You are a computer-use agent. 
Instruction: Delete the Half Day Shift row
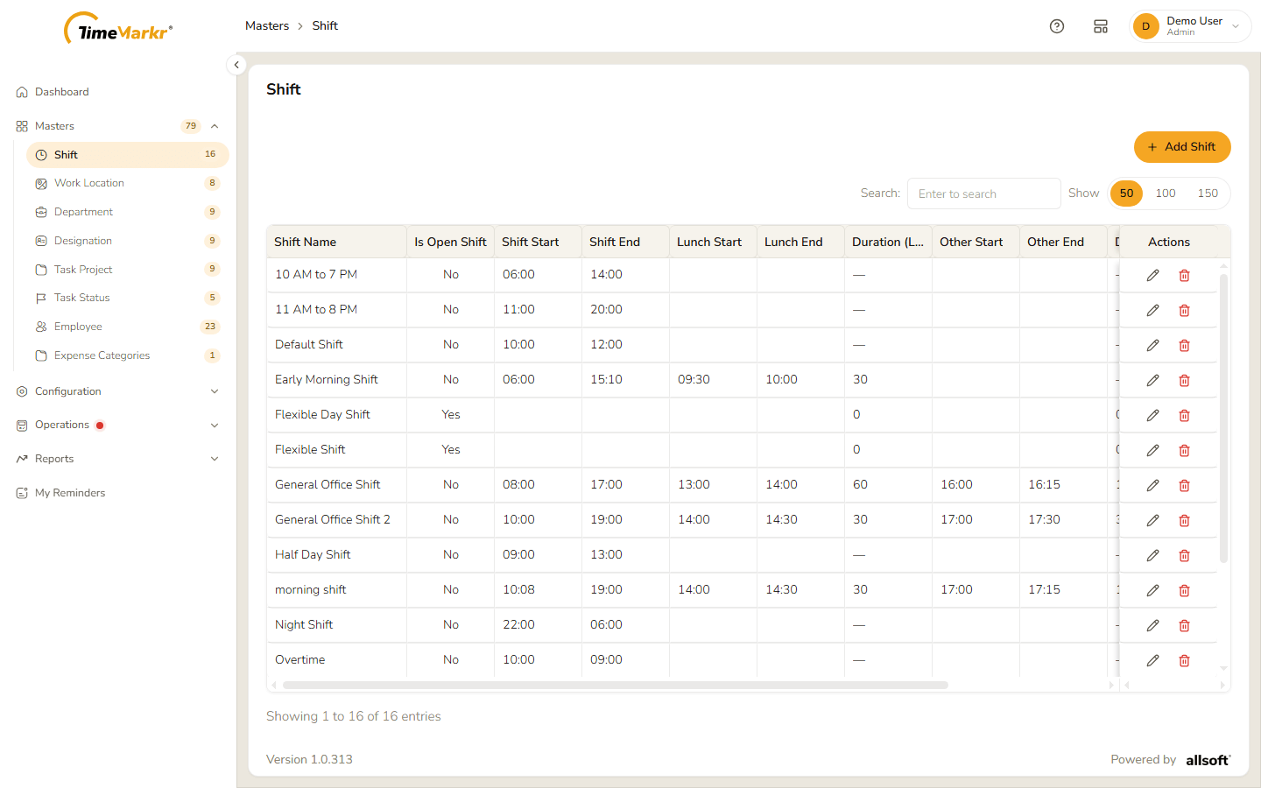[x=1184, y=555]
